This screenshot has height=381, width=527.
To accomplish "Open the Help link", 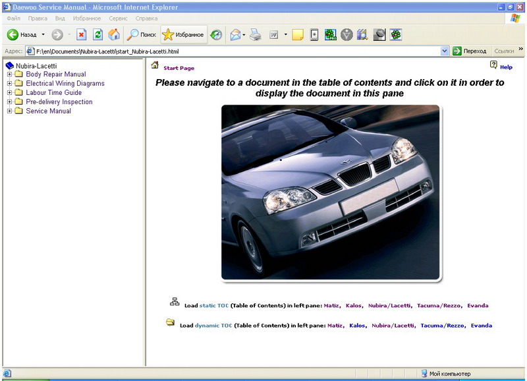I will click(x=506, y=67).
